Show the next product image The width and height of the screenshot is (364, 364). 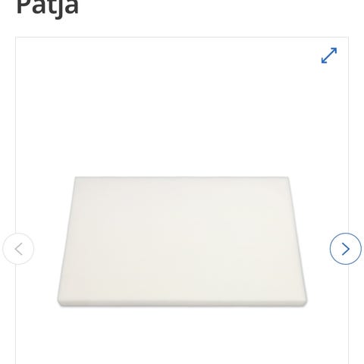tap(346, 249)
